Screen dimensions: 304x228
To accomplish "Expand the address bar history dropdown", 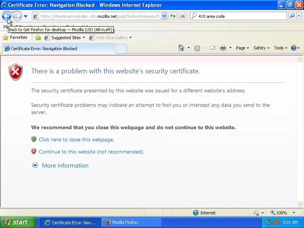I will click(164, 16).
